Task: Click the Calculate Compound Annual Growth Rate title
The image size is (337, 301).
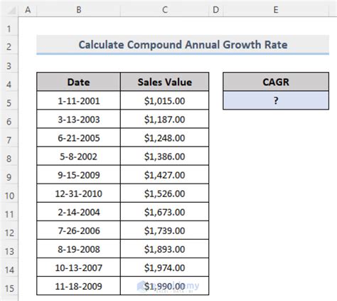Action: [x=183, y=45]
